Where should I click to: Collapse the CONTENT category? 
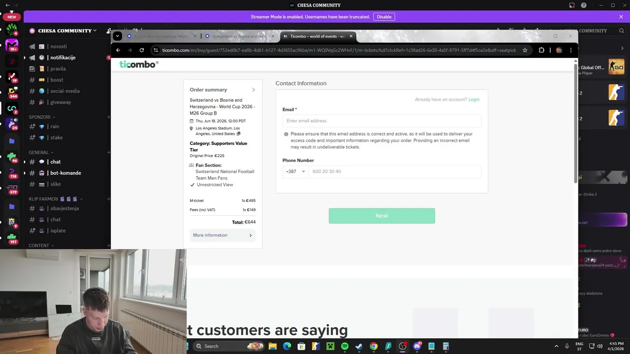click(x=41, y=245)
